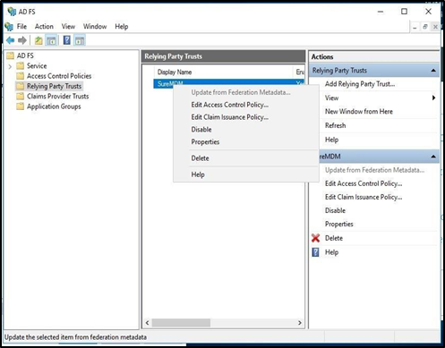Click Refresh in the Actions pane
445x348 pixels.
[x=335, y=125]
